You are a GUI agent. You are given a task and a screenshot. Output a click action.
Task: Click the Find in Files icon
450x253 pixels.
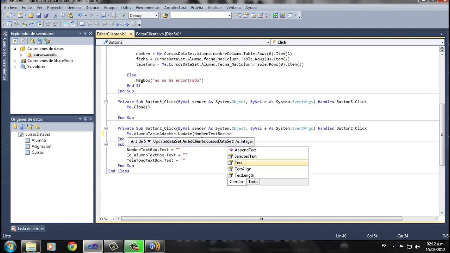pos(166,15)
